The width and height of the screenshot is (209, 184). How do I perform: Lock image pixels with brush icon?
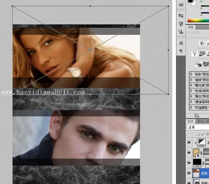click(x=203, y=134)
